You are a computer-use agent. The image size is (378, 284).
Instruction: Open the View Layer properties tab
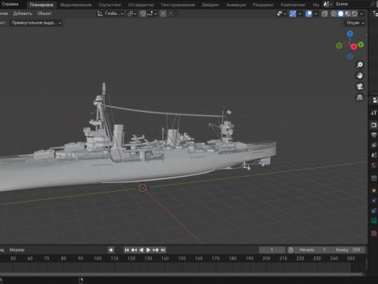374,145
